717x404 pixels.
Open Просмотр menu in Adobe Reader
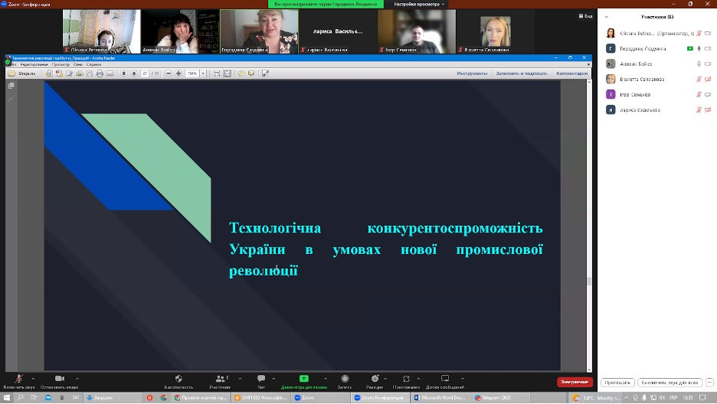[61, 65]
